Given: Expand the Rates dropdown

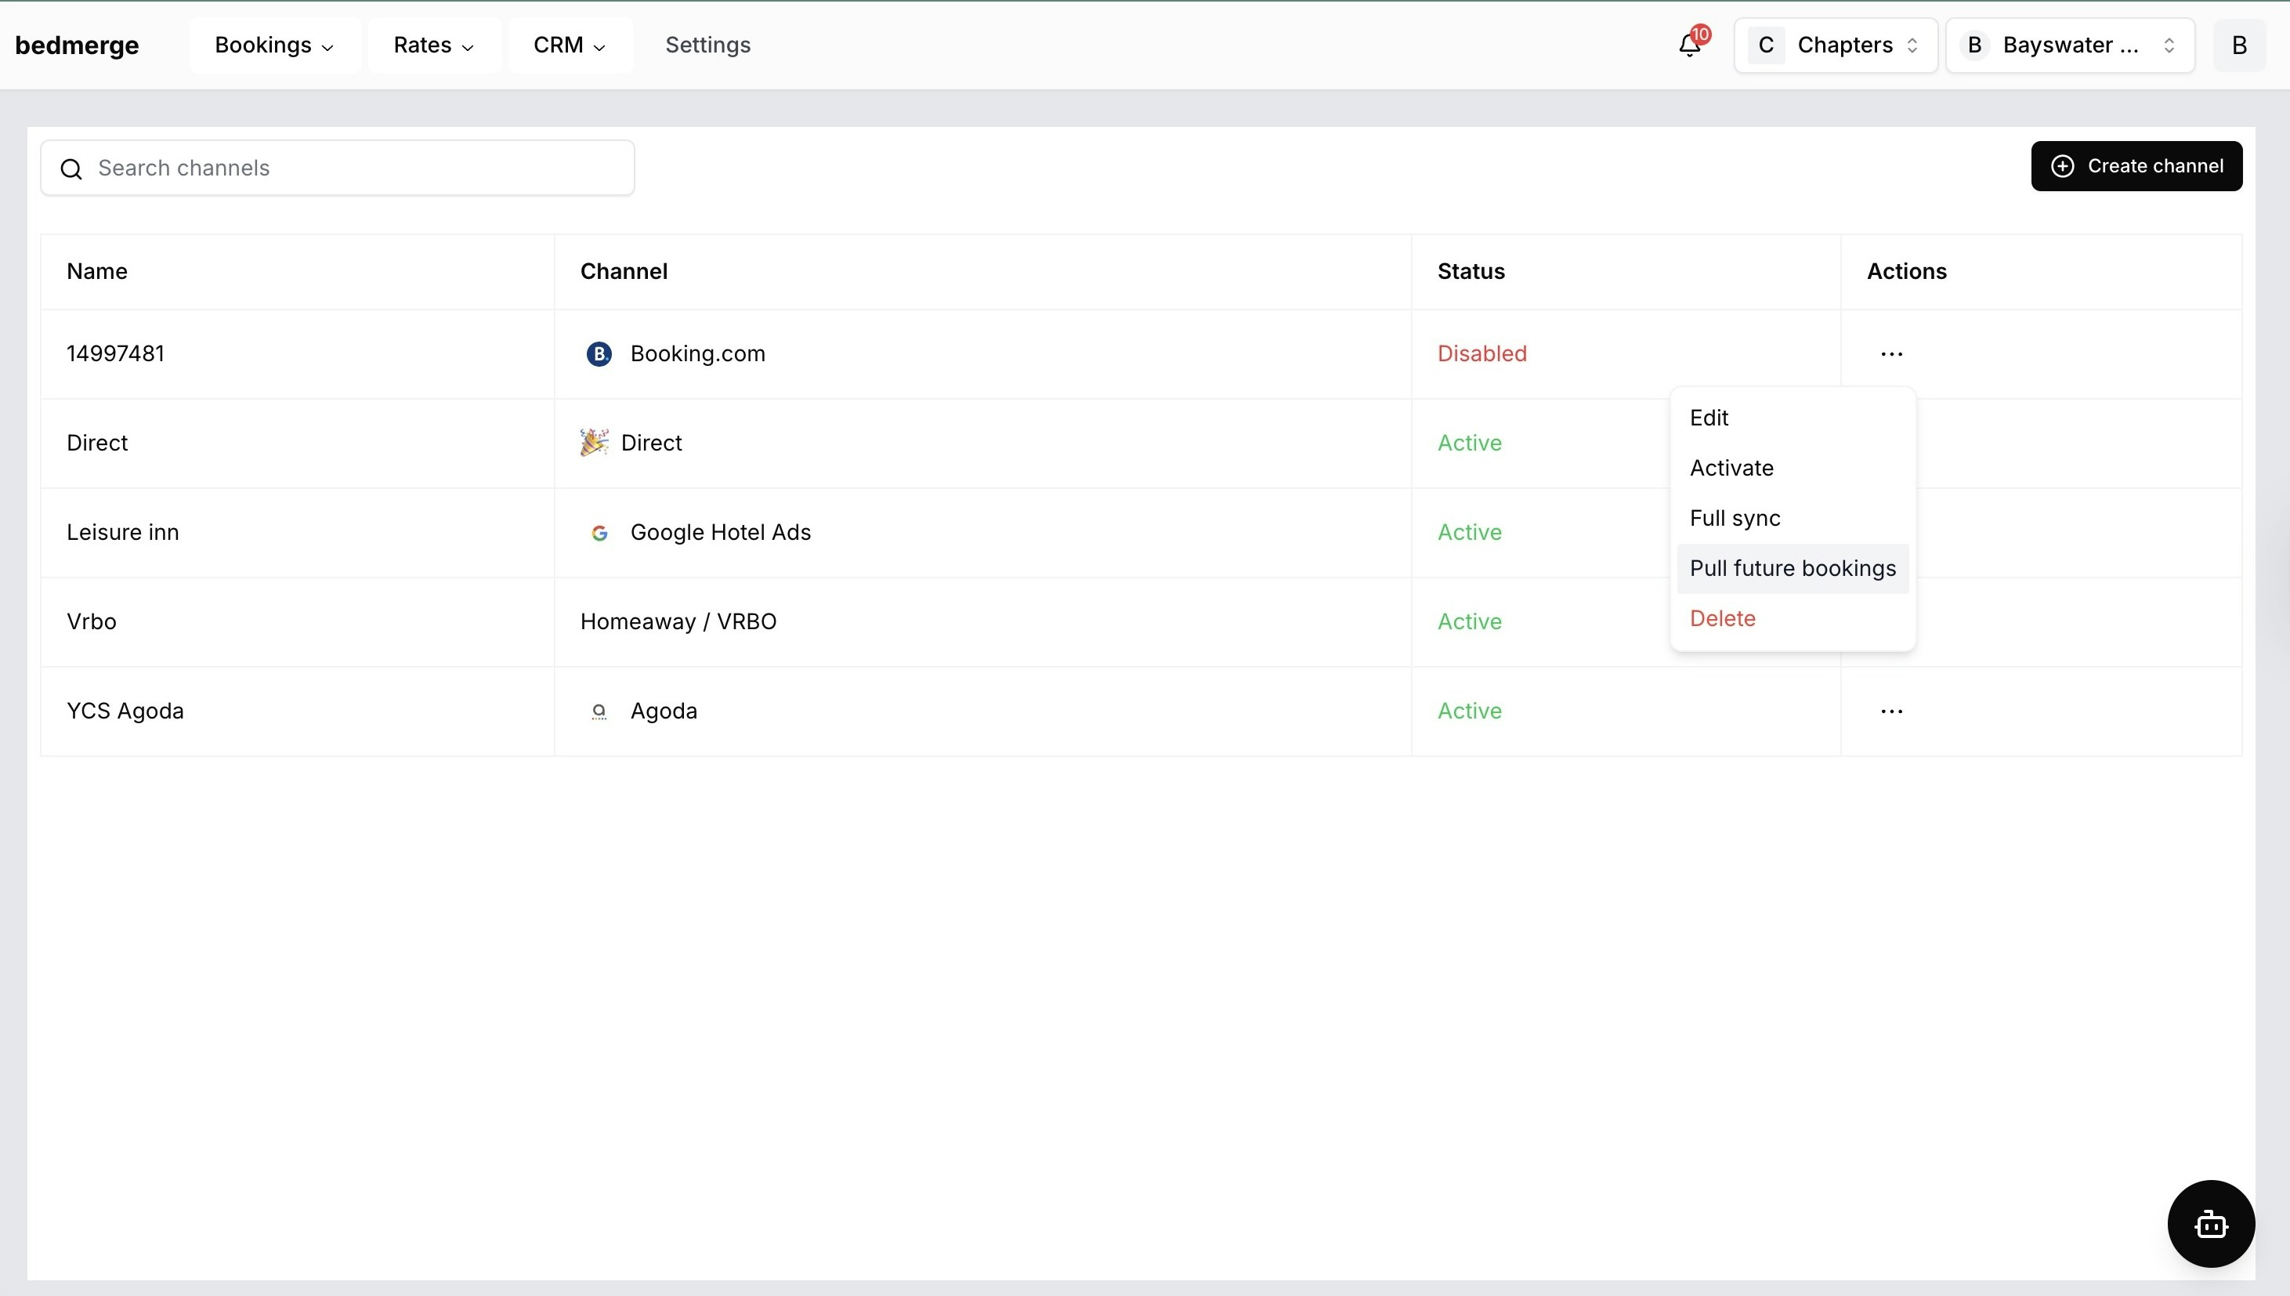Looking at the screenshot, I should (x=432, y=45).
